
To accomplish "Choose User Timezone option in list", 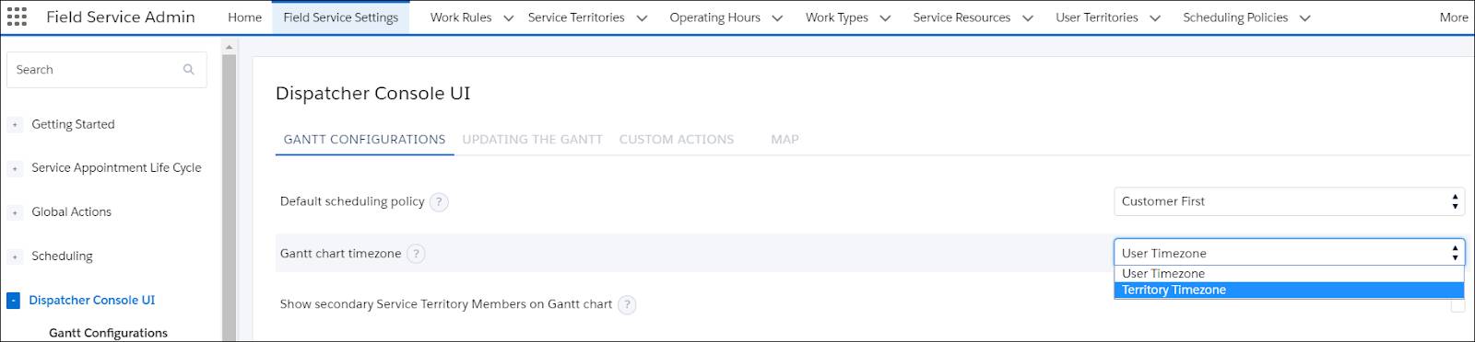I will pos(1289,274).
